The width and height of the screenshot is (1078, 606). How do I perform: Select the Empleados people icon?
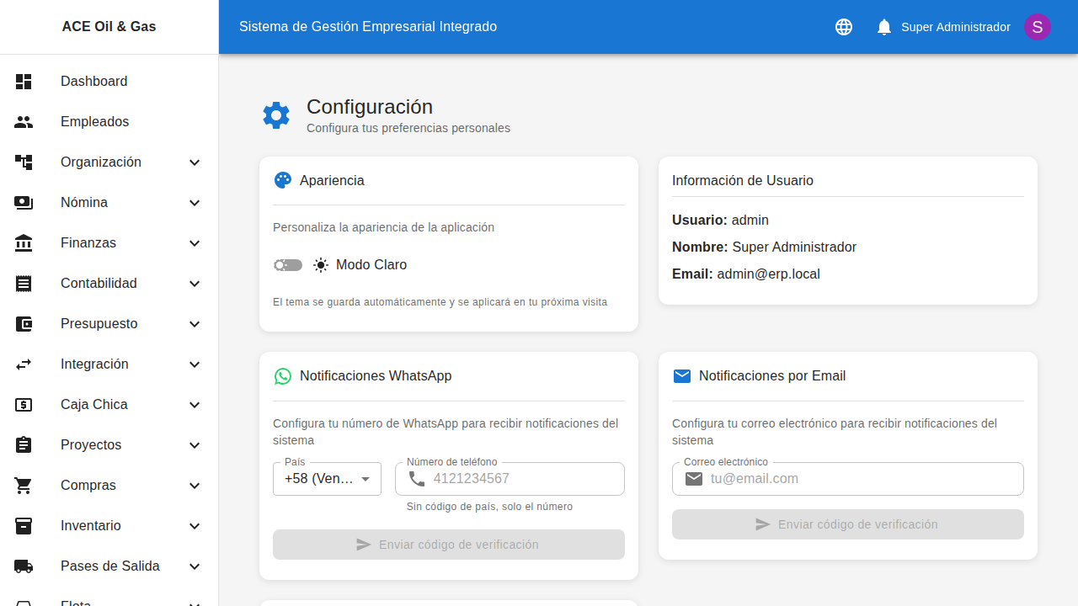click(x=24, y=122)
